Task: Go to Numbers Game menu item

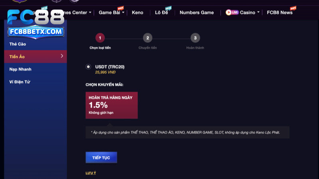Action: click(197, 13)
